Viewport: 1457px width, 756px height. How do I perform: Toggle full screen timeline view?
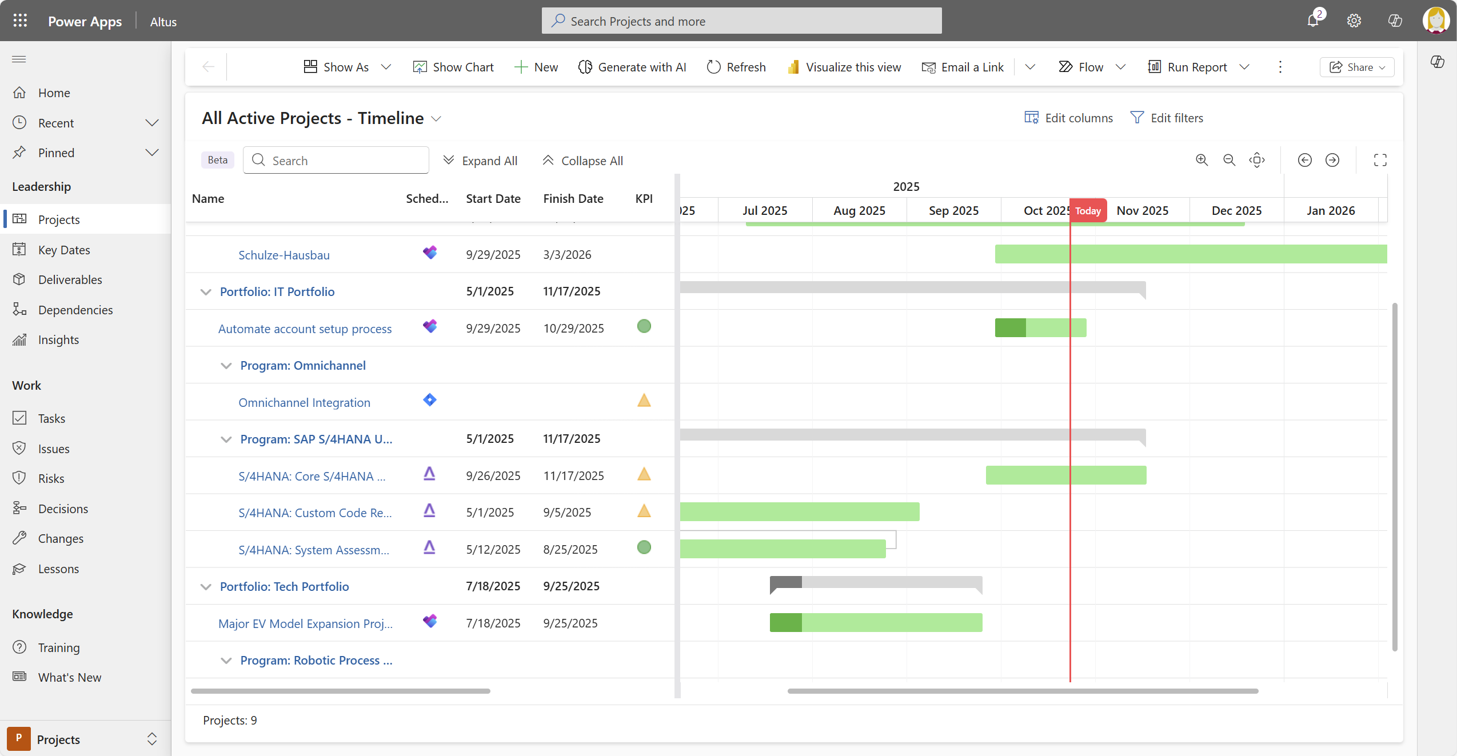point(1380,160)
